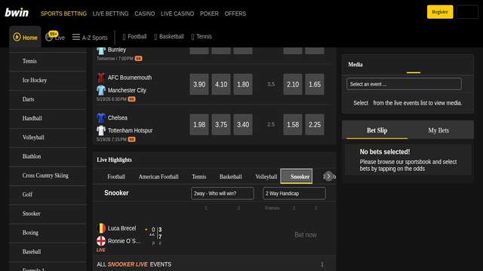Viewport: 483px width, 271px height.
Task: Click the bwin logo
Action: coord(17,13)
